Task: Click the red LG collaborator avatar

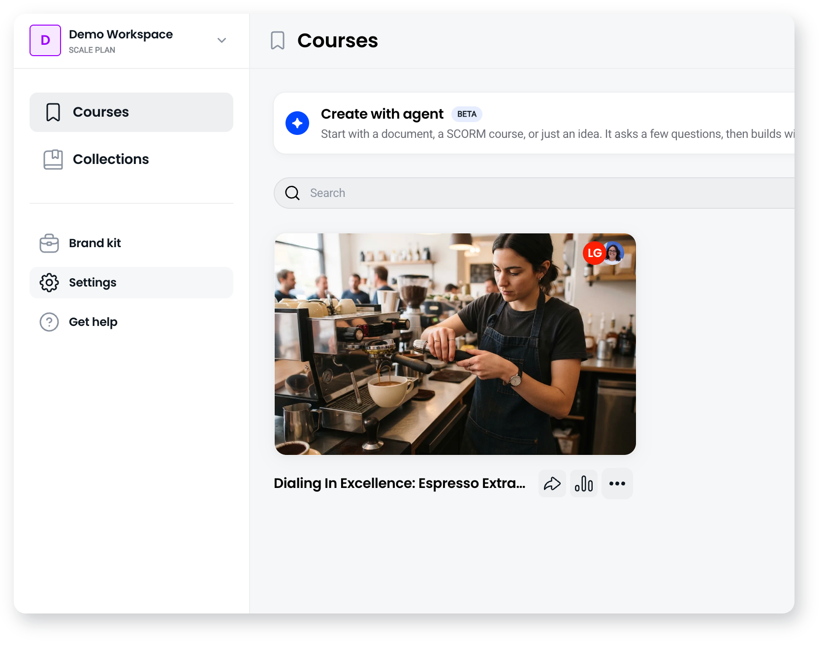Action: 594,253
